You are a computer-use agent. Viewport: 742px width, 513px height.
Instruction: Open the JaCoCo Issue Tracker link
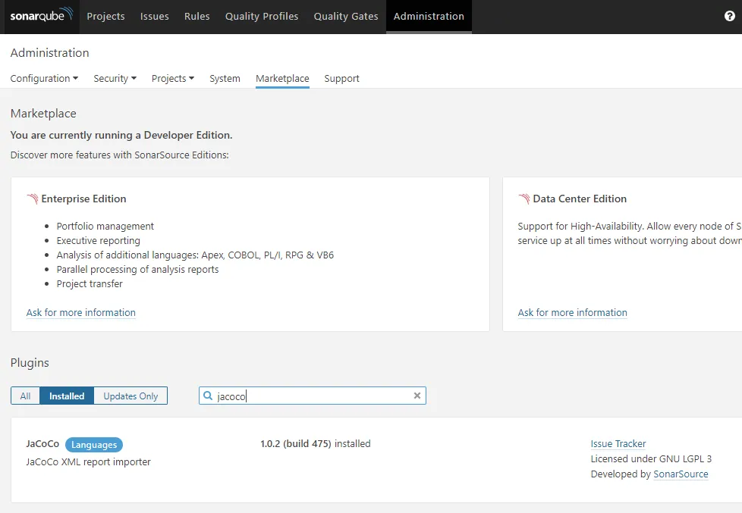tap(618, 444)
